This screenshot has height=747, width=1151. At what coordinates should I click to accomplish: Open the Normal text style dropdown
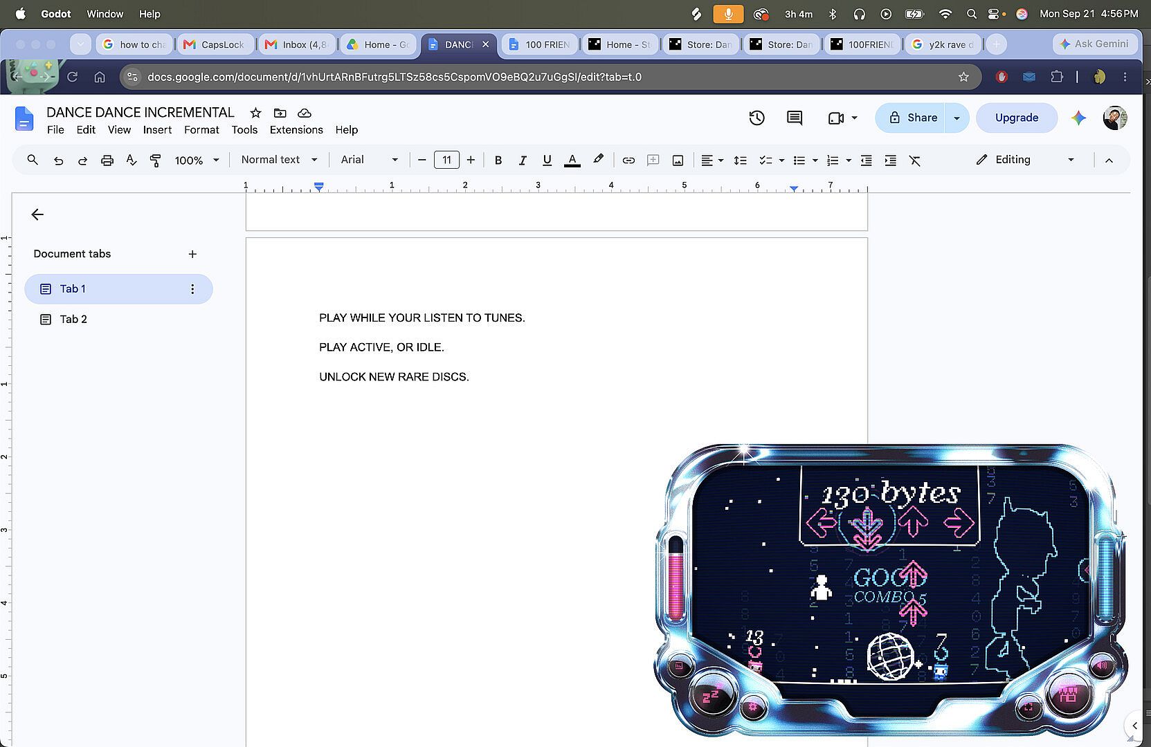coord(279,160)
